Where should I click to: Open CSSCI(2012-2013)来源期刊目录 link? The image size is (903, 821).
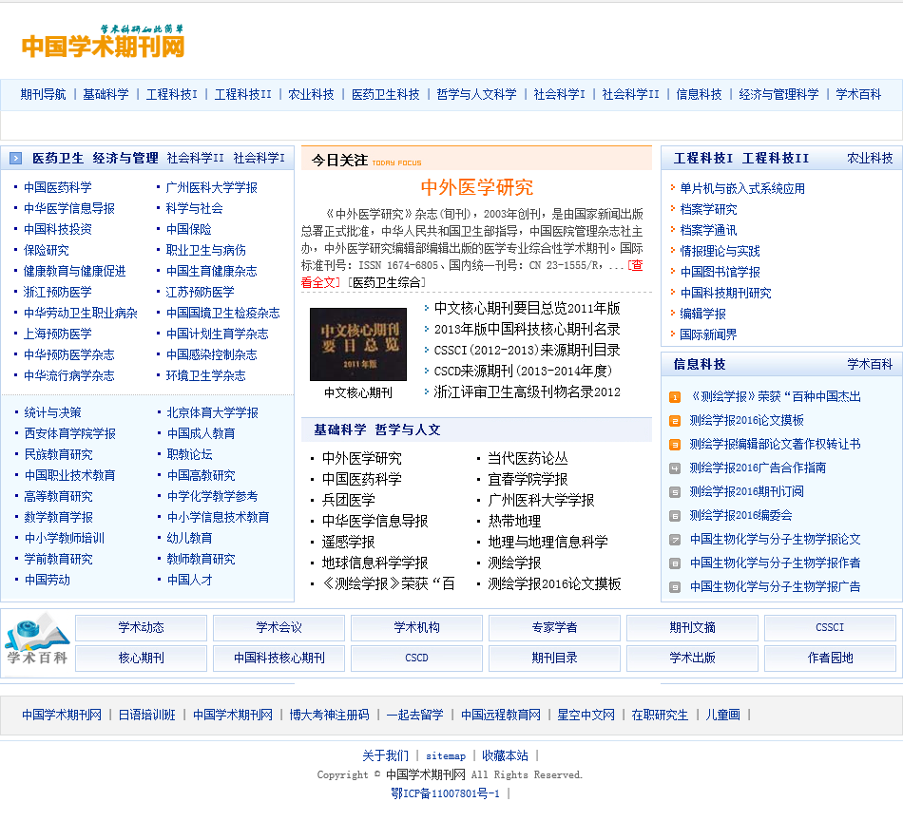[x=527, y=350]
